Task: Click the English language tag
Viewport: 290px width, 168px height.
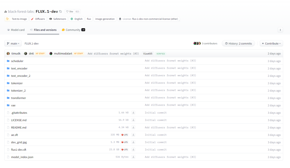Action: (76, 19)
